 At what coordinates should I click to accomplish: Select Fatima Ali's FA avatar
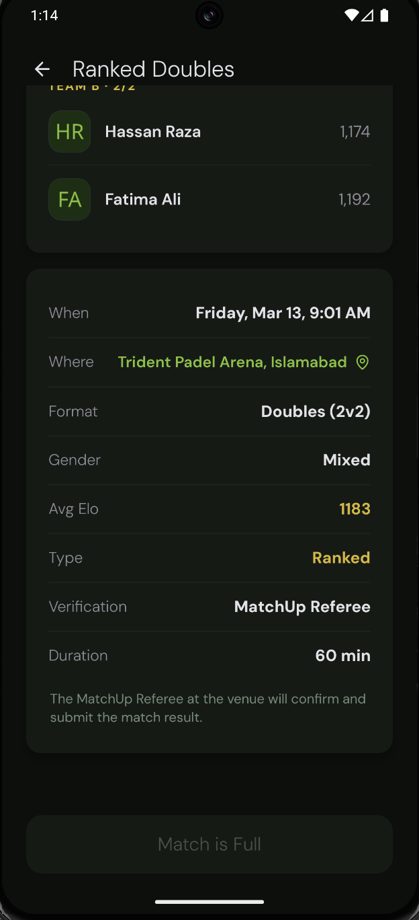(x=69, y=199)
